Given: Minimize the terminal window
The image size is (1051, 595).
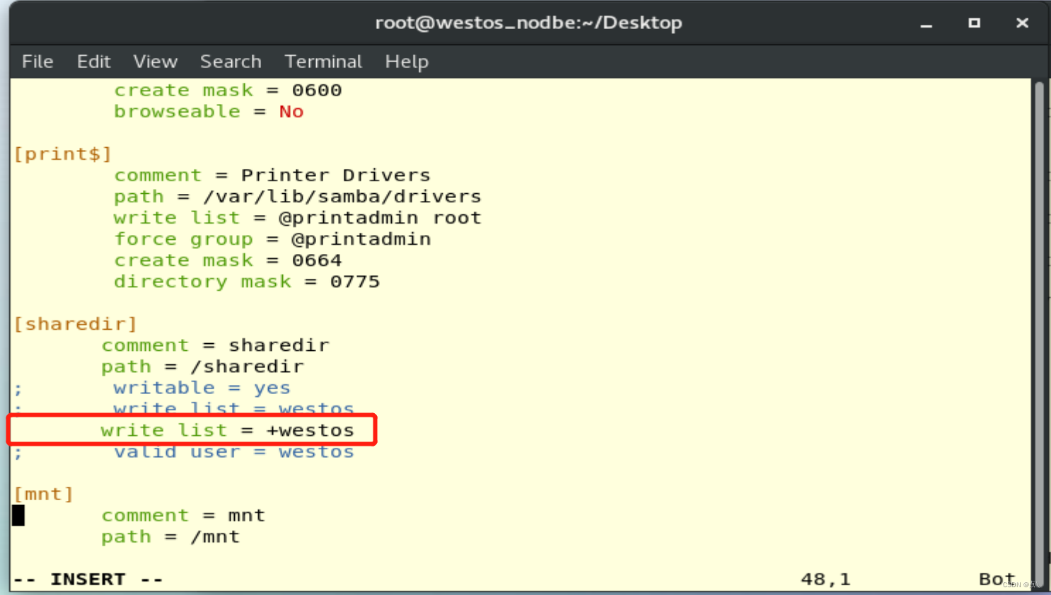Looking at the screenshot, I should [926, 22].
